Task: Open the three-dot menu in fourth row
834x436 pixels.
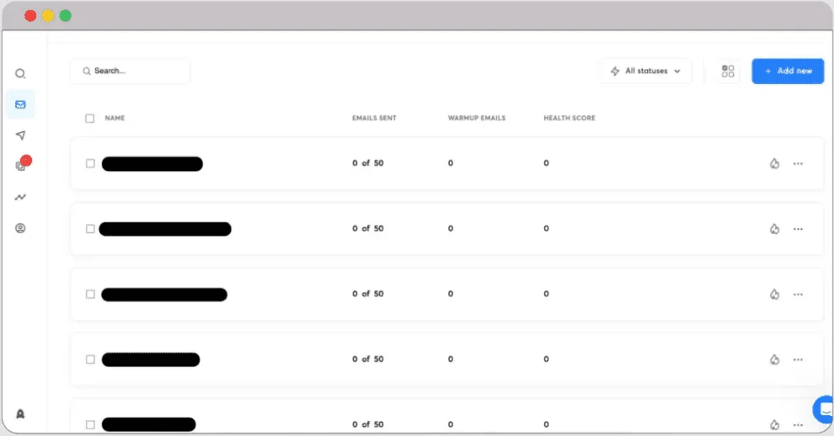Action: pos(798,359)
